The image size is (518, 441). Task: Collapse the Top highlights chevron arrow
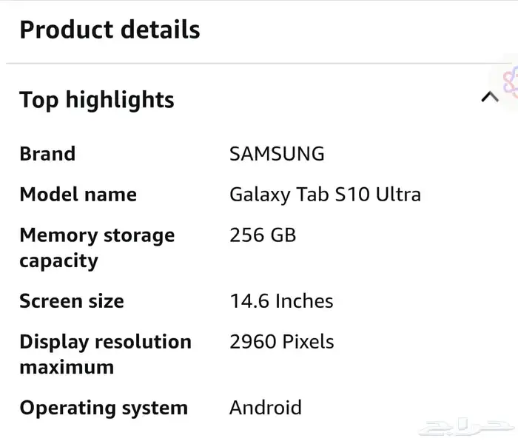(x=490, y=97)
